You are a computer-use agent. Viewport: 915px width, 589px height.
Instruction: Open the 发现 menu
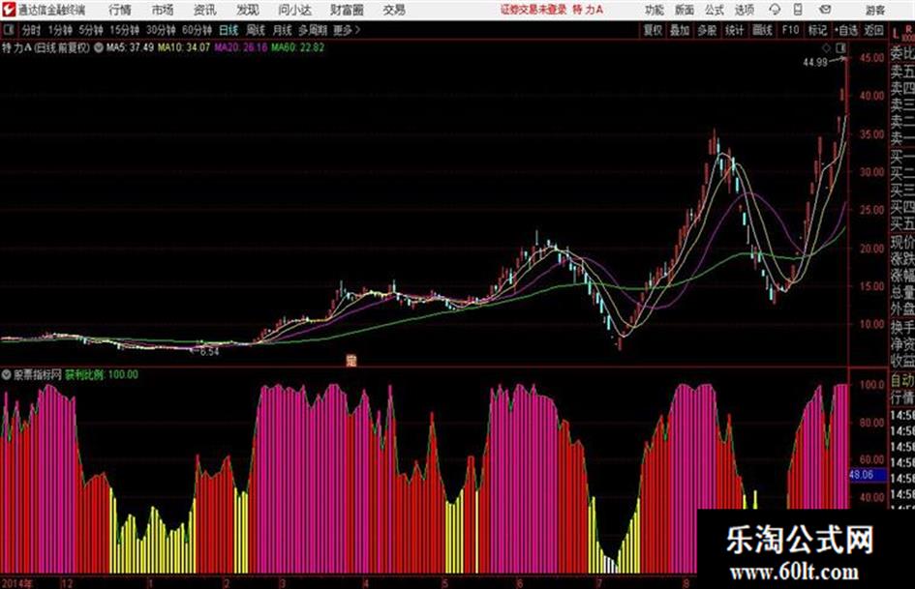pyautogui.click(x=248, y=10)
